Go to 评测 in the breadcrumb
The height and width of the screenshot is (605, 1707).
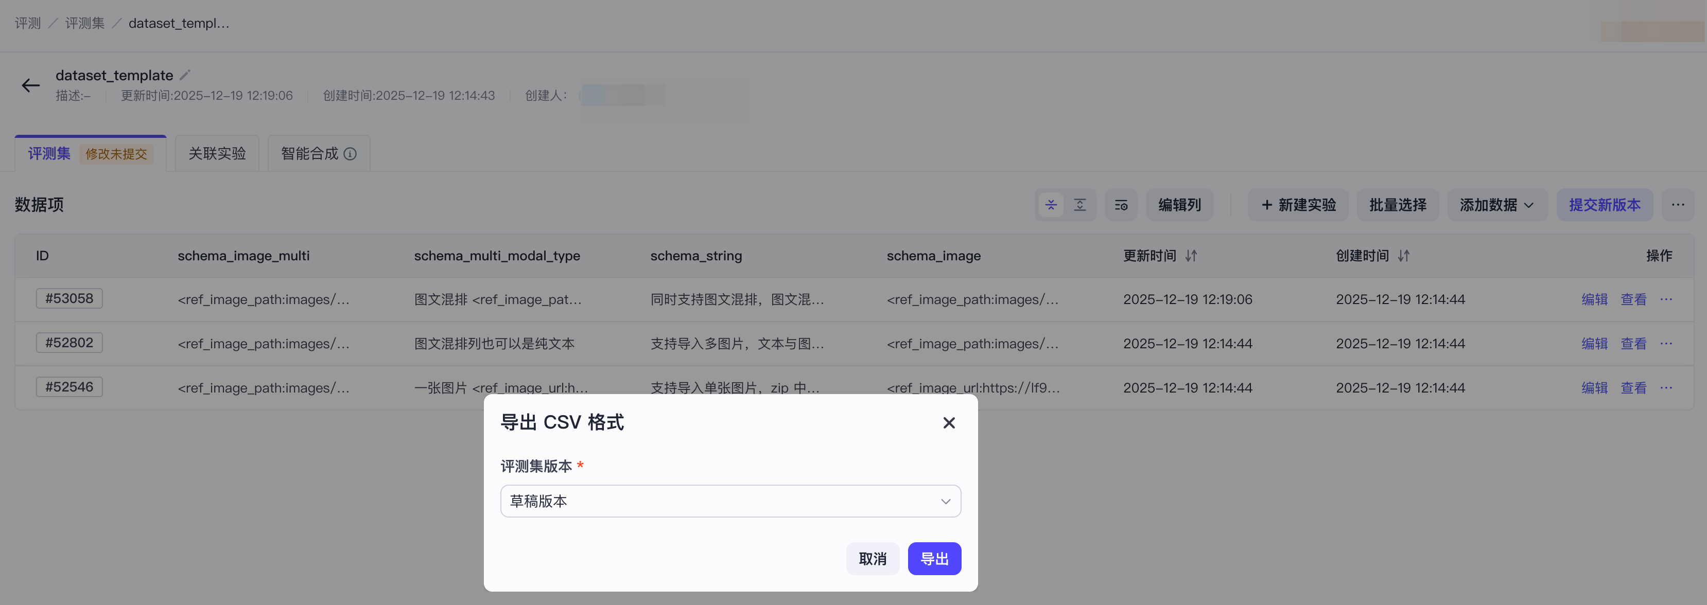tap(28, 23)
